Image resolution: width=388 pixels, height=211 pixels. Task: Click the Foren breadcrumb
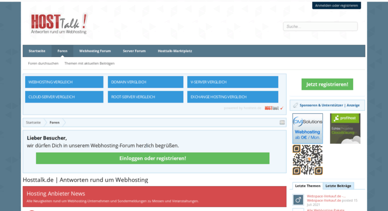[x=54, y=123]
